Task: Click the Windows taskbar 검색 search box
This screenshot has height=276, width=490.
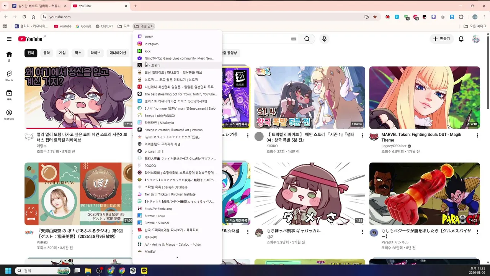Action: (x=42, y=271)
